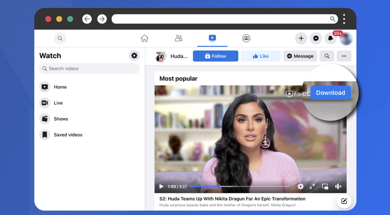This screenshot has height=215, width=390.
Task: Close window with the red button
Action: point(48,19)
